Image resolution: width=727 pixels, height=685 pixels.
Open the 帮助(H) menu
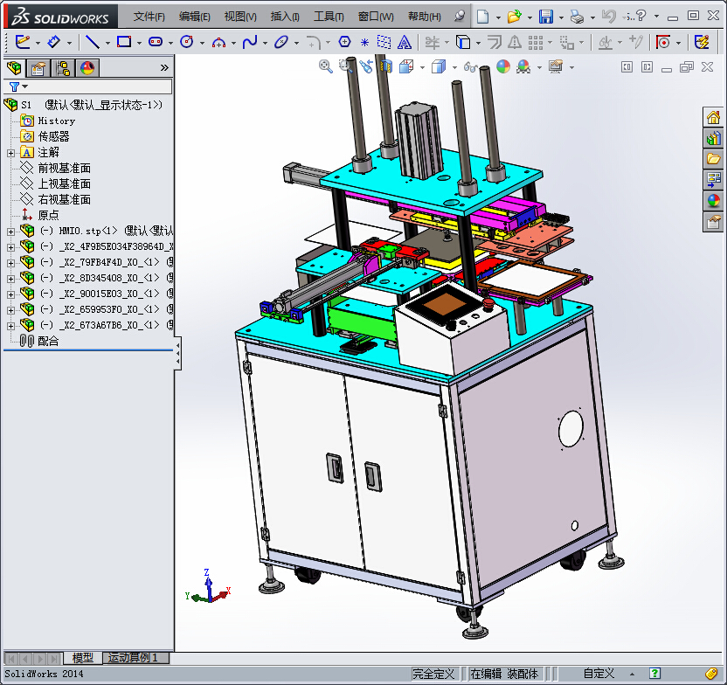point(425,17)
